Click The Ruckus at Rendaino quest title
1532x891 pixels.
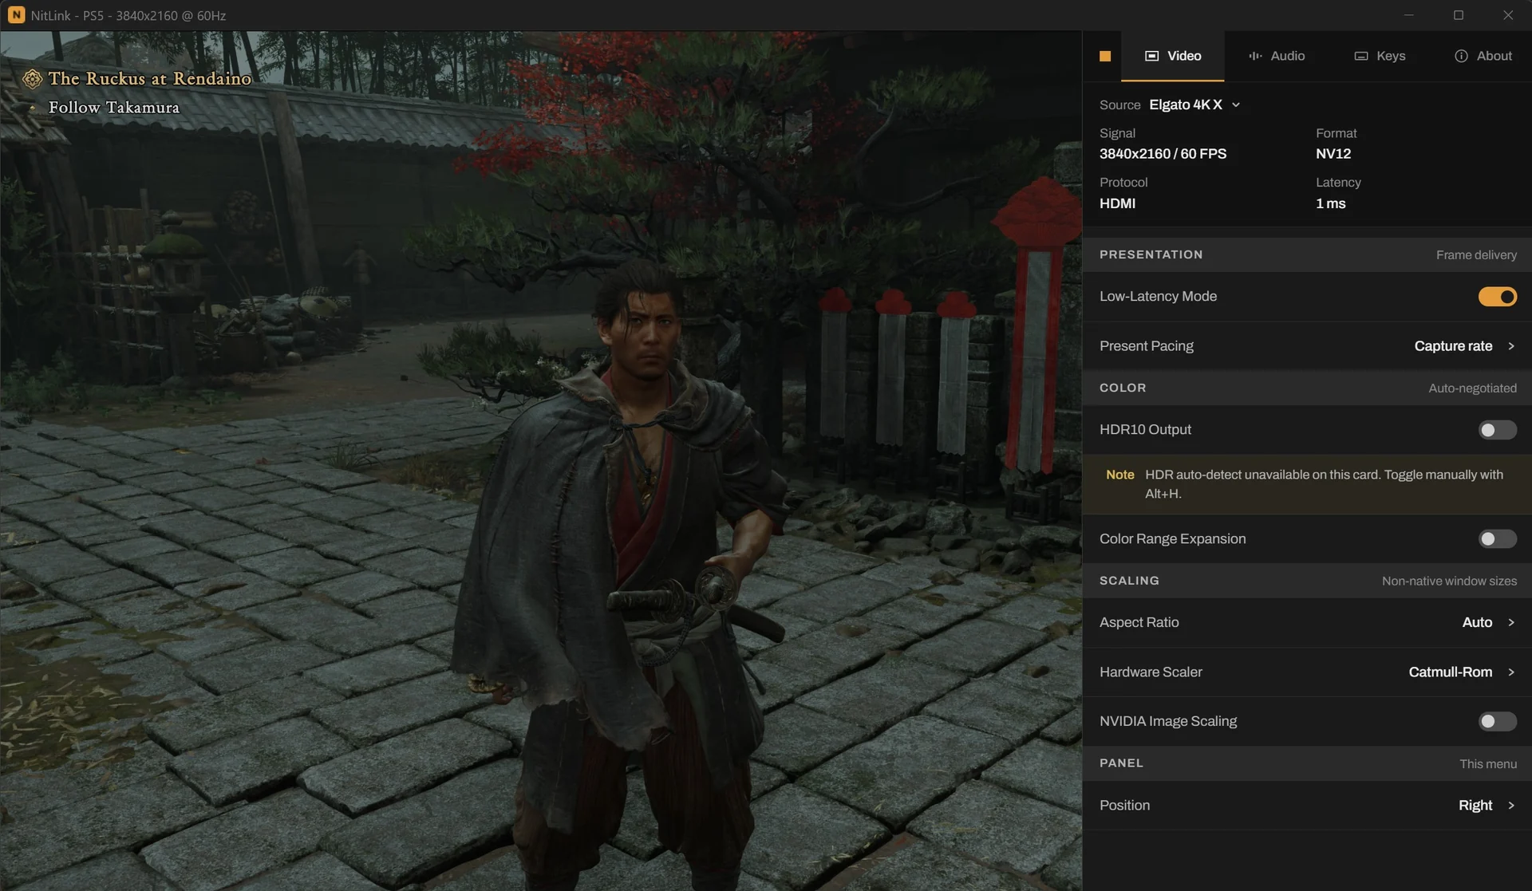point(149,78)
